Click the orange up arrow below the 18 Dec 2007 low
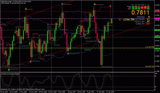160x93 pixels. coord(68,54)
